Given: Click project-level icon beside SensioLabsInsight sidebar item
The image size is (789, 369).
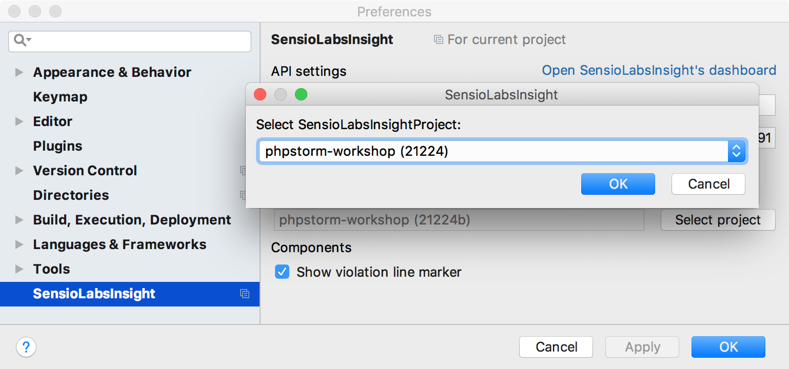Looking at the screenshot, I should tap(245, 294).
